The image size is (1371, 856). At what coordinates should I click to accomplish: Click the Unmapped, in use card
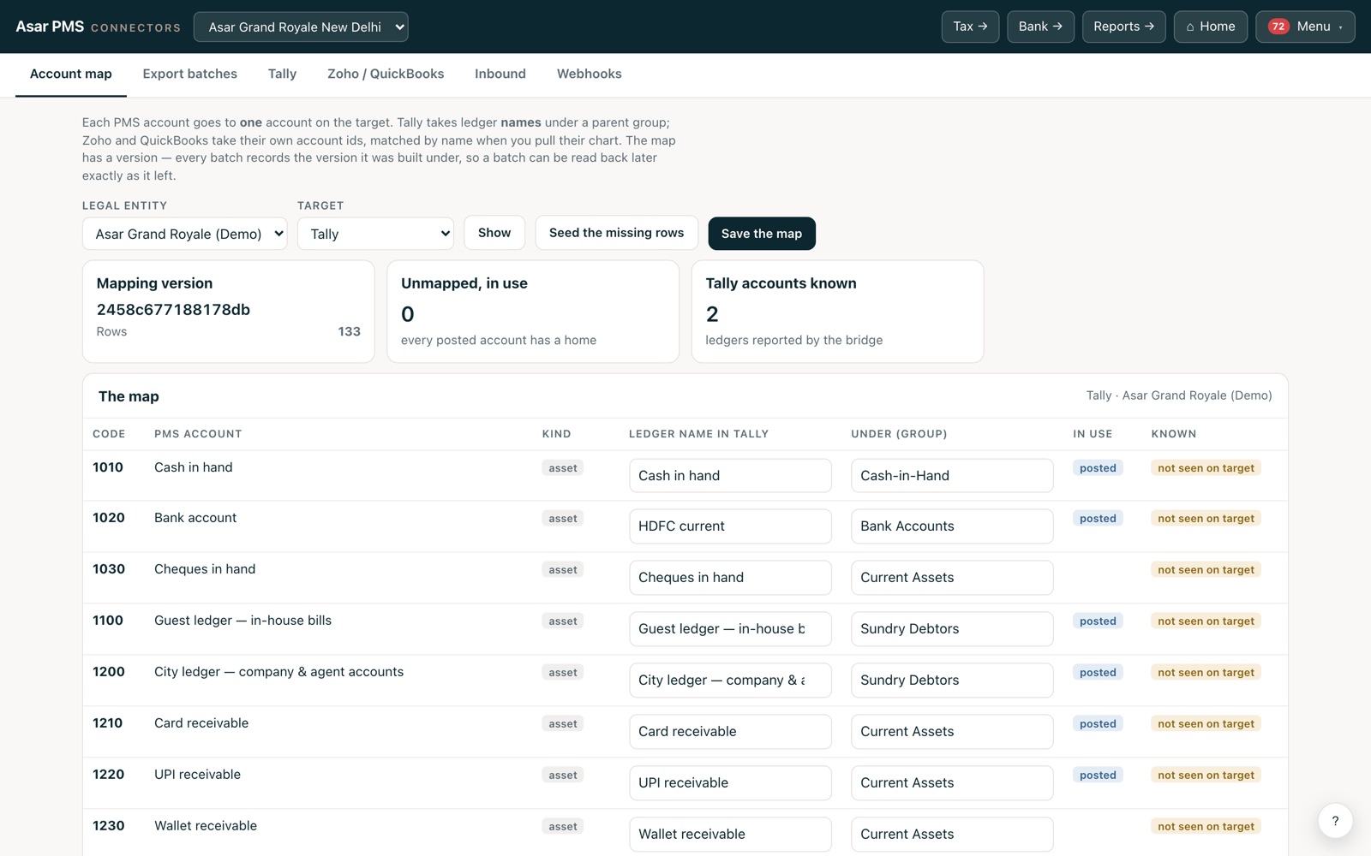533,312
